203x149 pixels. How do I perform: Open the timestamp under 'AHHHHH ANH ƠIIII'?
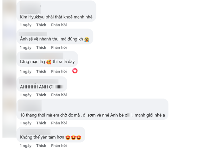[26, 95]
